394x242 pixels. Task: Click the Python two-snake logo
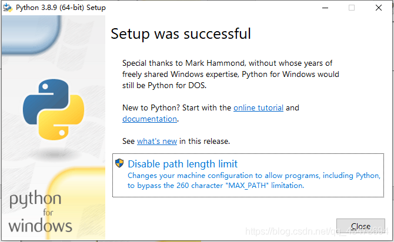[x=54, y=109]
